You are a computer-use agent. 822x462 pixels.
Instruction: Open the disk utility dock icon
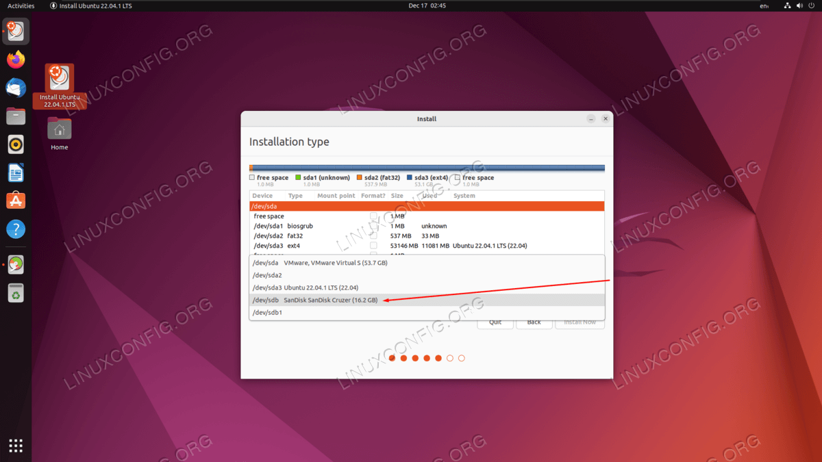pyautogui.click(x=16, y=265)
